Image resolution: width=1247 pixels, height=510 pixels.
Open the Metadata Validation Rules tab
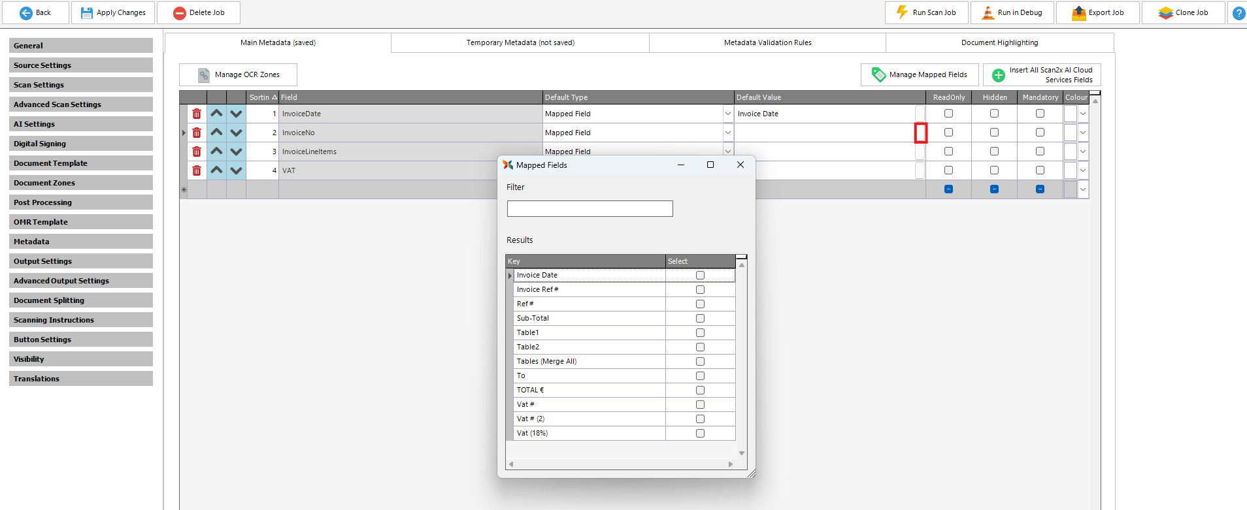(767, 43)
